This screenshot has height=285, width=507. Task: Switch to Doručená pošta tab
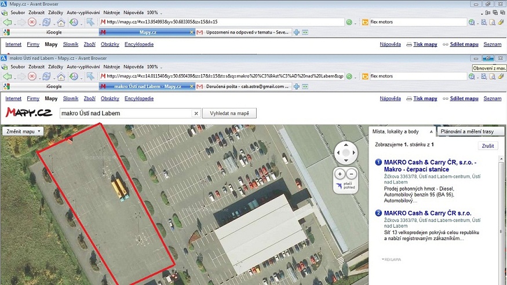click(243, 86)
